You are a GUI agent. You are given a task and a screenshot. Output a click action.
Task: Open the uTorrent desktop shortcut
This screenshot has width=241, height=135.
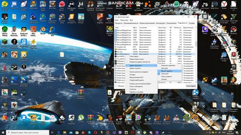(81, 118)
